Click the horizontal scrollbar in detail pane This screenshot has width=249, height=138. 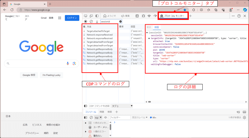[150, 102]
